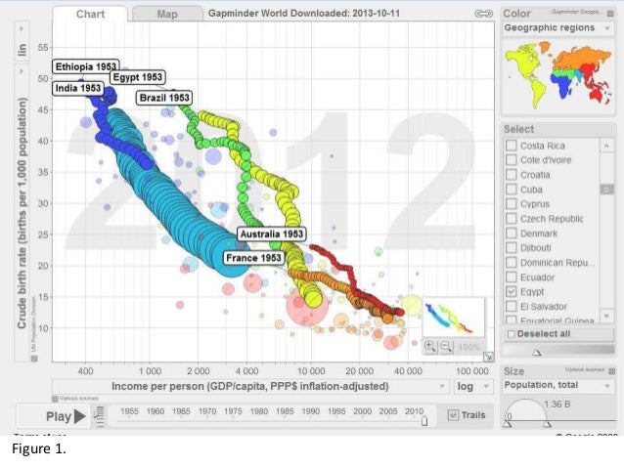This screenshot has width=624, height=468.
Task: Click the 100% zoom reset label
Action: (468, 347)
